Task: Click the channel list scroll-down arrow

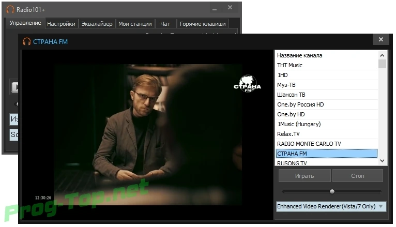Action: tap(382, 161)
